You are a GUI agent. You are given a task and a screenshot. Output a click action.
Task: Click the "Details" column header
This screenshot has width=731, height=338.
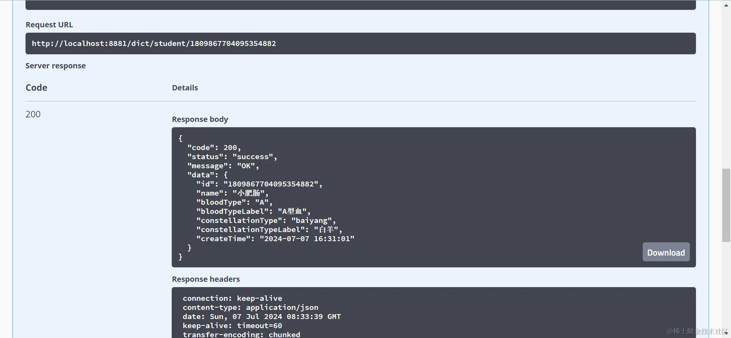(x=185, y=88)
